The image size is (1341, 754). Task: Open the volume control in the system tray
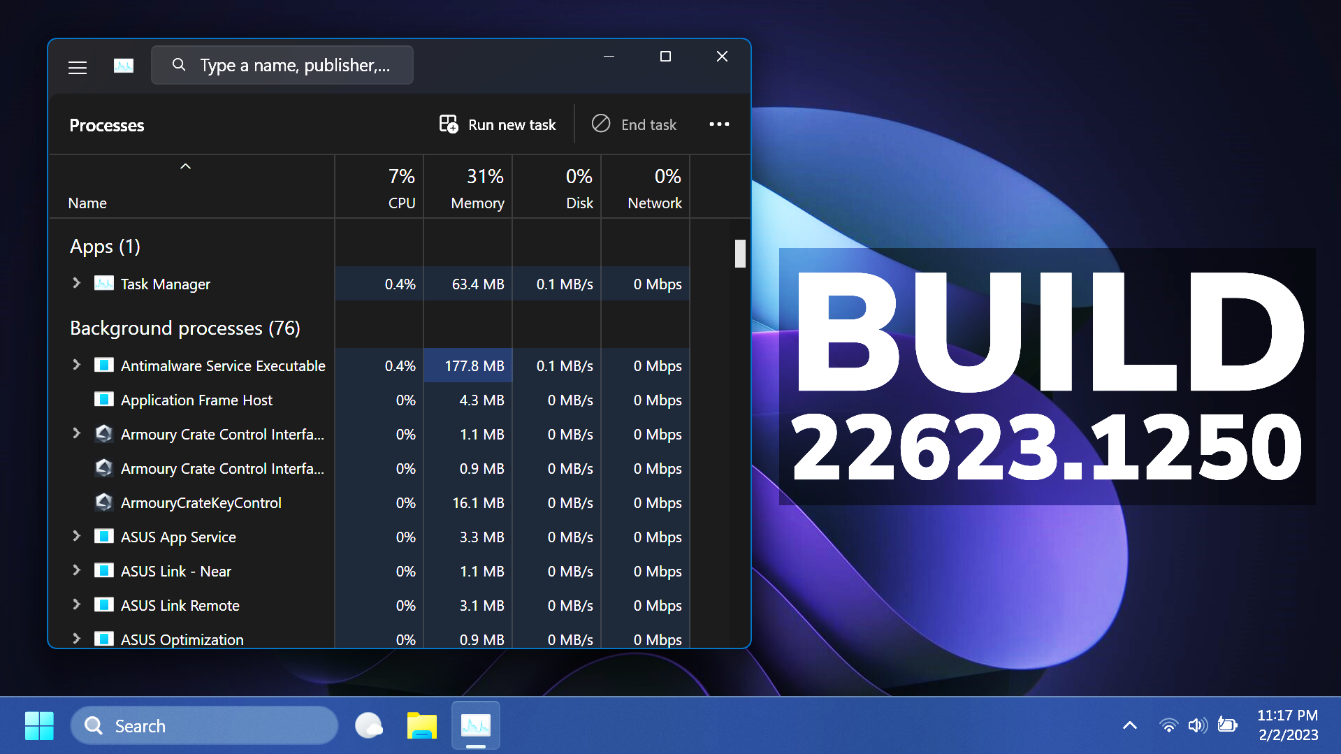click(1198, 725)
